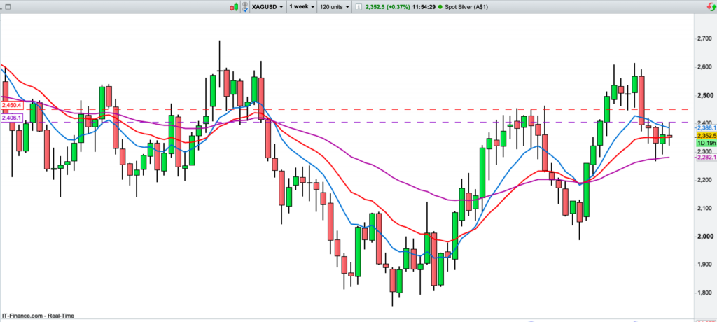Expand the 1 week timeframe dropdown
The width and height of the screenshot is (717, 322).
[x=301, y=6]
